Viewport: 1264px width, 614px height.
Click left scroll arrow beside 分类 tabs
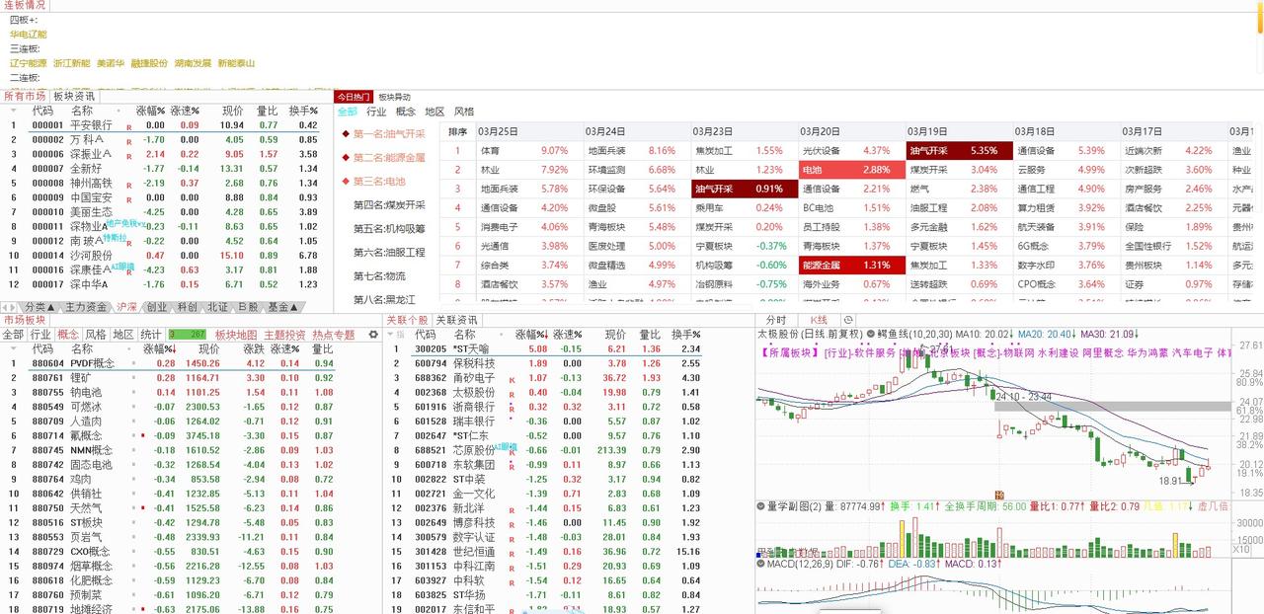pyautogui.click(x=5, y=307)
